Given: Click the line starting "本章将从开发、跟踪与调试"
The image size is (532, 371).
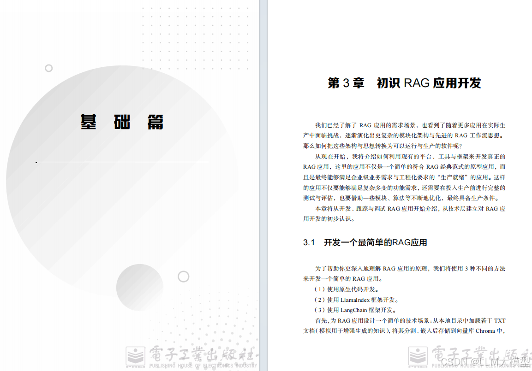Looking at the screenshot, I should [x=410, y=209].
